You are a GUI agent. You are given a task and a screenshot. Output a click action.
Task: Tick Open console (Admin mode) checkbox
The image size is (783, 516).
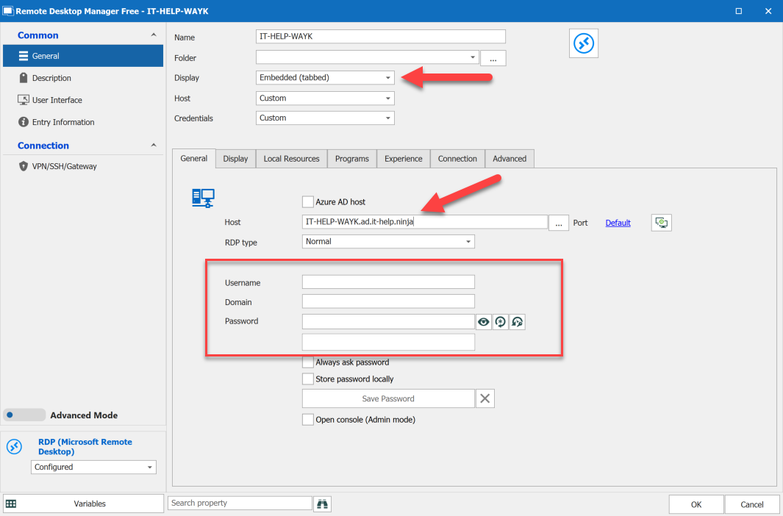[308, 420]
